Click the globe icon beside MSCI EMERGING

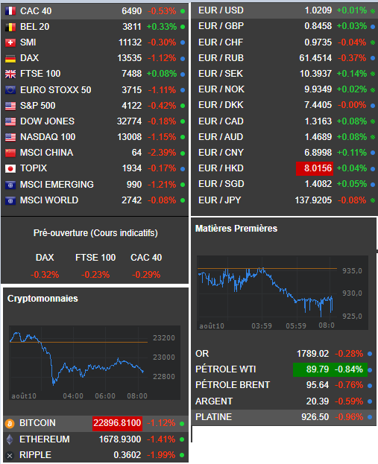pyautogui.click(x=10, y=185)
